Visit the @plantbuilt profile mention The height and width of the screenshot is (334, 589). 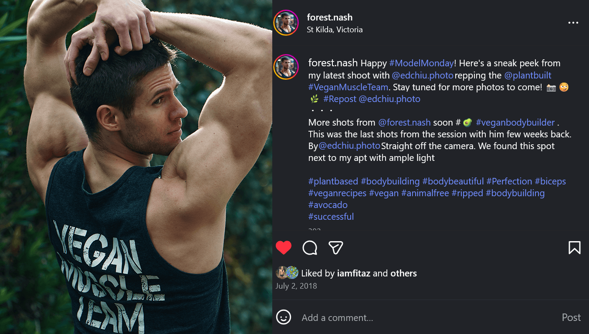click(x=528, y=75)
